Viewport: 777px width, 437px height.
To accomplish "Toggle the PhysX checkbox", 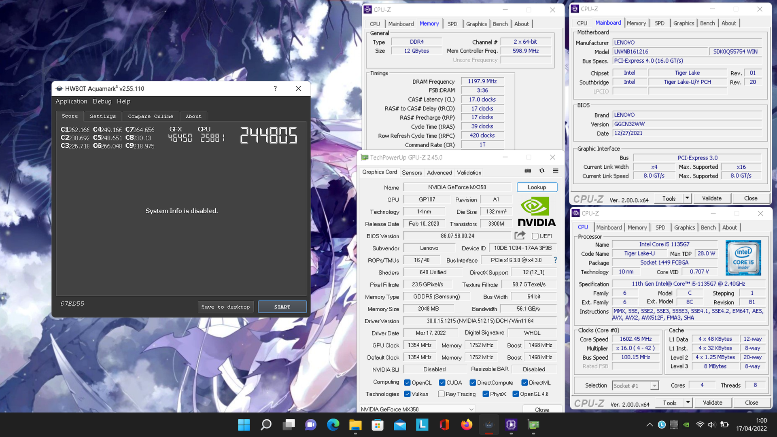I will tap(486, 394).
